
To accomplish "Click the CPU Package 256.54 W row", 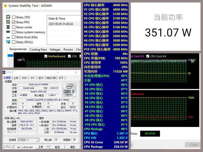I will pos(106,147).
